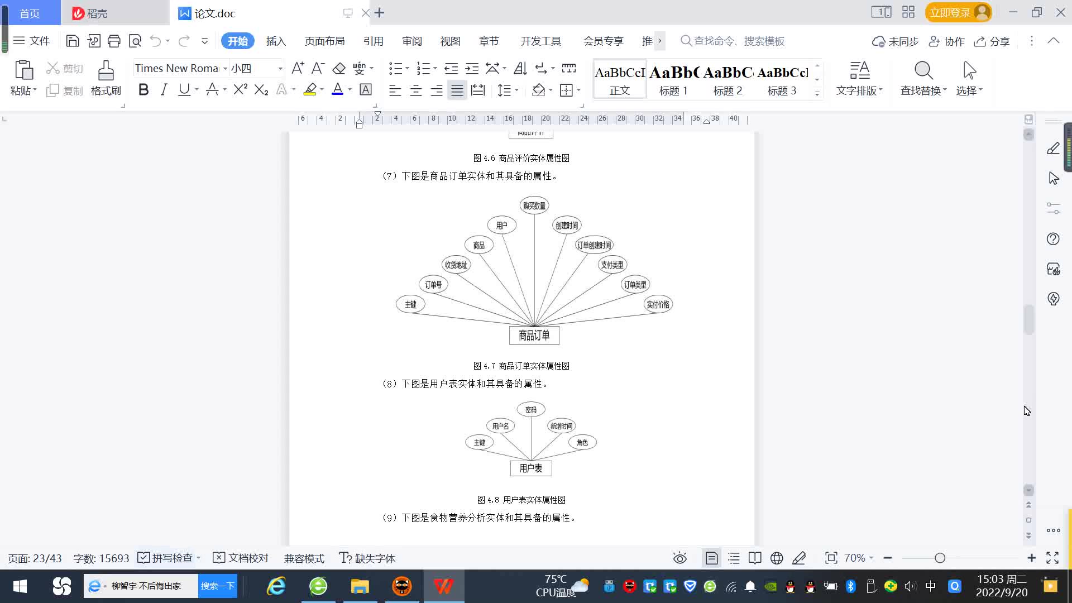Screen dimensions: 1072x603
Task: Click the 分享 share button
Action: (992, 41)
